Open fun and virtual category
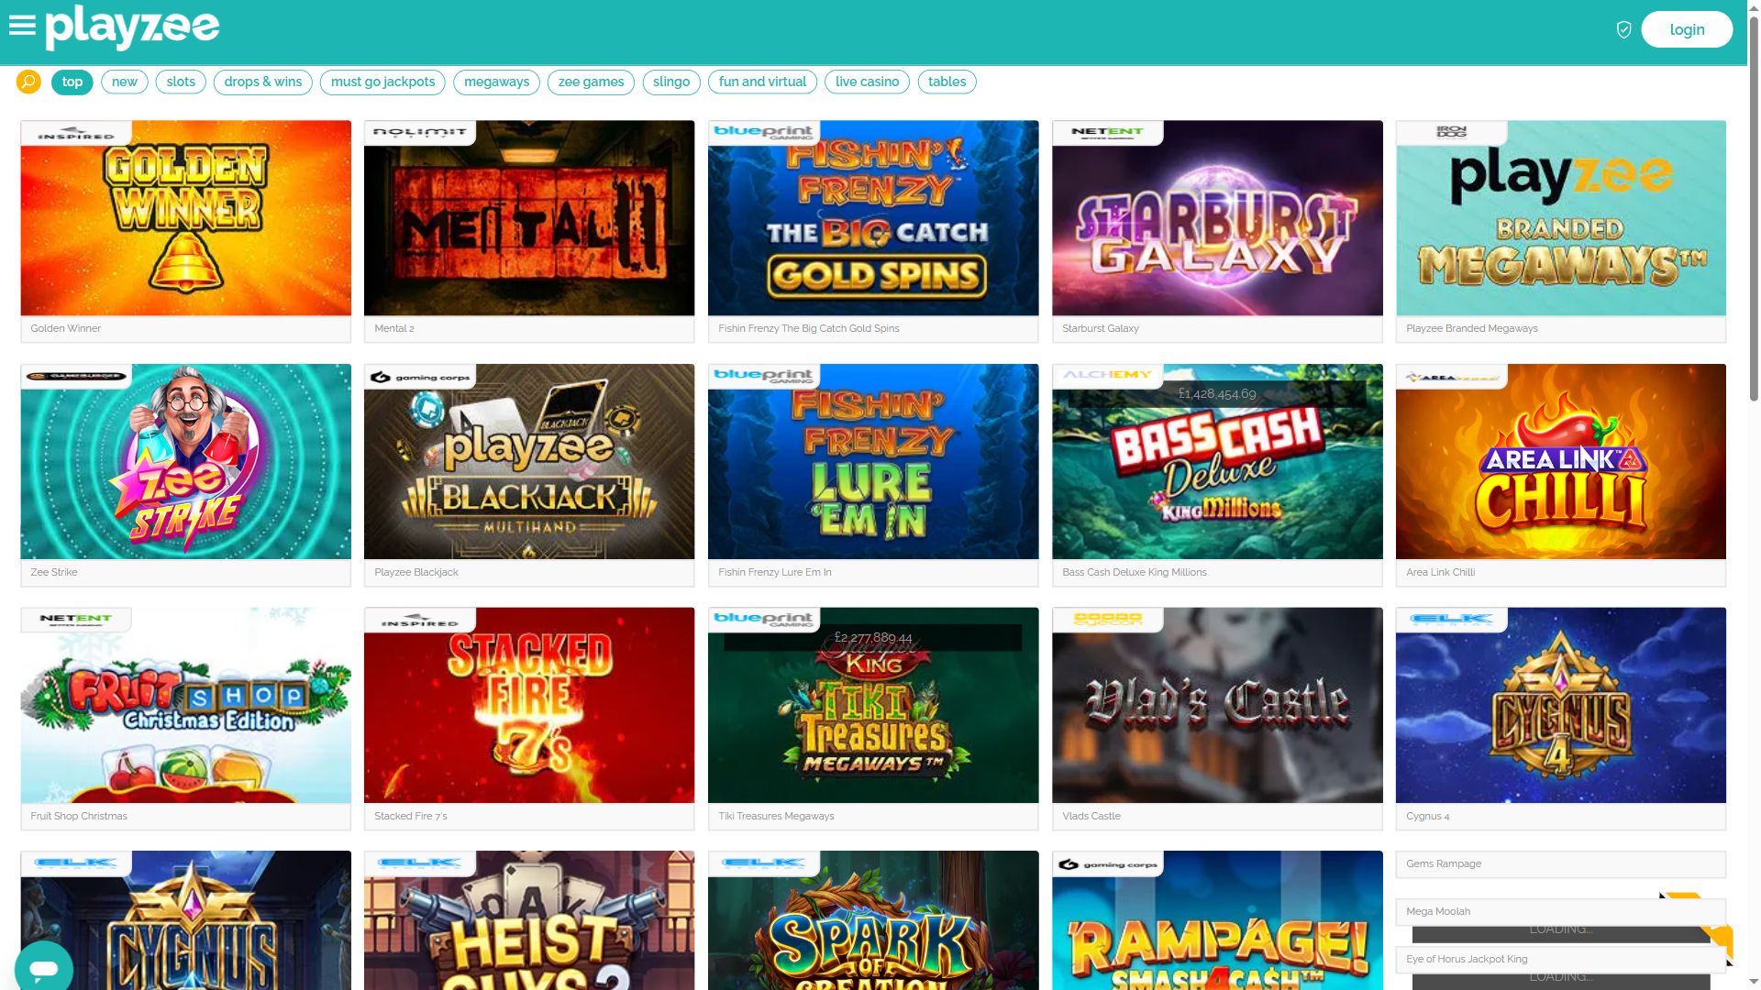This screenshot has width=1761, height=990. pyautogui.click(x=762, y=82)
